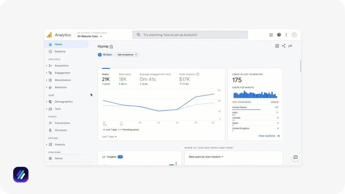The height and width of the screenshot is (194, 345).
Task: Click the Google Analytics logo icon
Action: point(50,35)
